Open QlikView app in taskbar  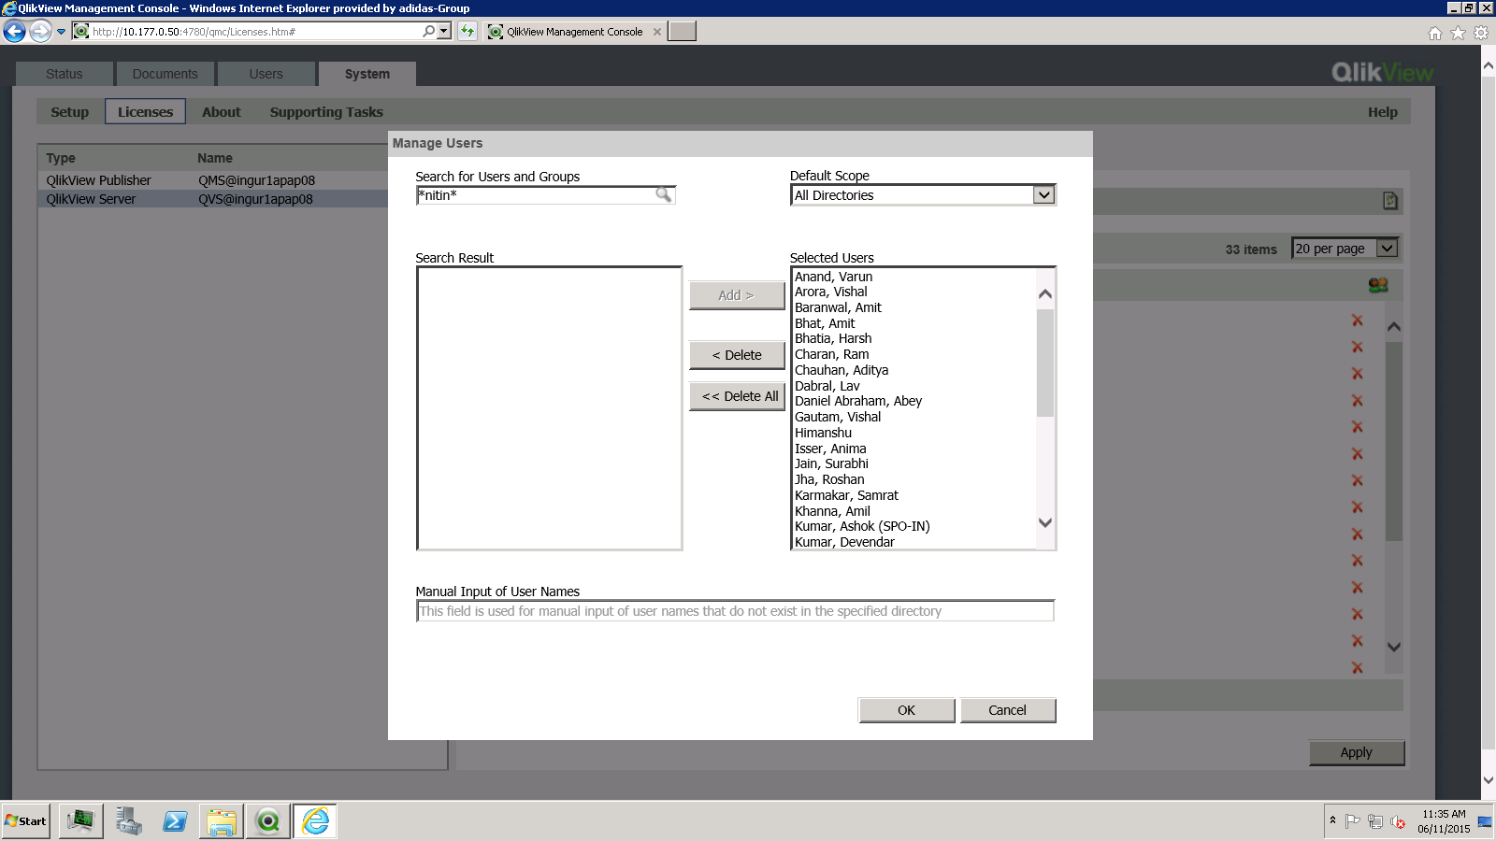pos(268,821)
